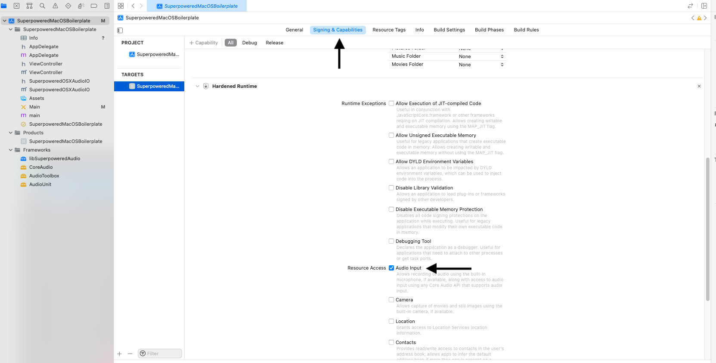Image resolution: width=716 pixels, height=363 pixels.
Task: Open the Report navigator
Action: [107, 6]
